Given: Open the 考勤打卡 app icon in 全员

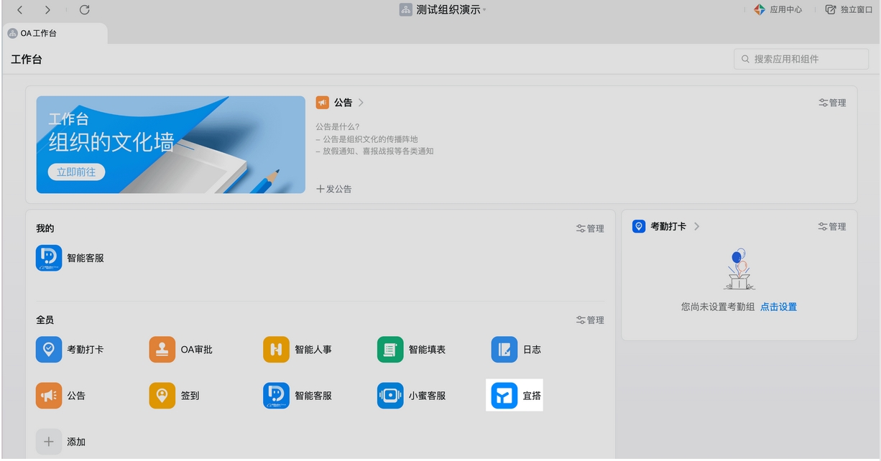Looking at the screenshot, I should tap(49, 350).
